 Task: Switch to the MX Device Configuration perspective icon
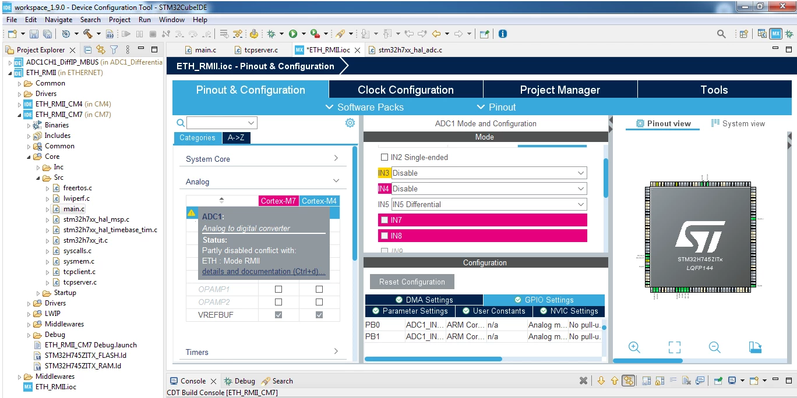pos(775,34)
